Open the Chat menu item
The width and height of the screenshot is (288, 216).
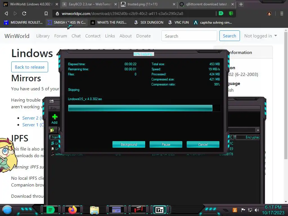point(76,36)
